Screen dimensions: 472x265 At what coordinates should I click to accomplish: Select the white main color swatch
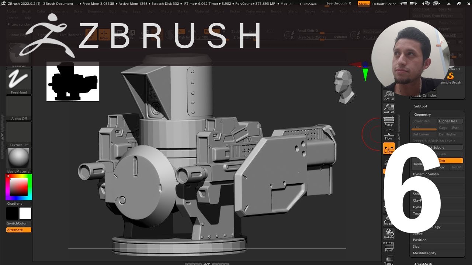coord(25,213)
